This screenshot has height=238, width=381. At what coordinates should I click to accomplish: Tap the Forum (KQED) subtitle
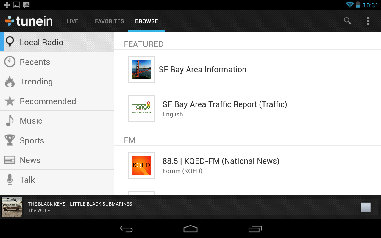pos(182,171)
